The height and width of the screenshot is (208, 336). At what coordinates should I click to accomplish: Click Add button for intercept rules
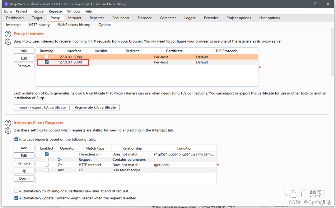[24, 148]
